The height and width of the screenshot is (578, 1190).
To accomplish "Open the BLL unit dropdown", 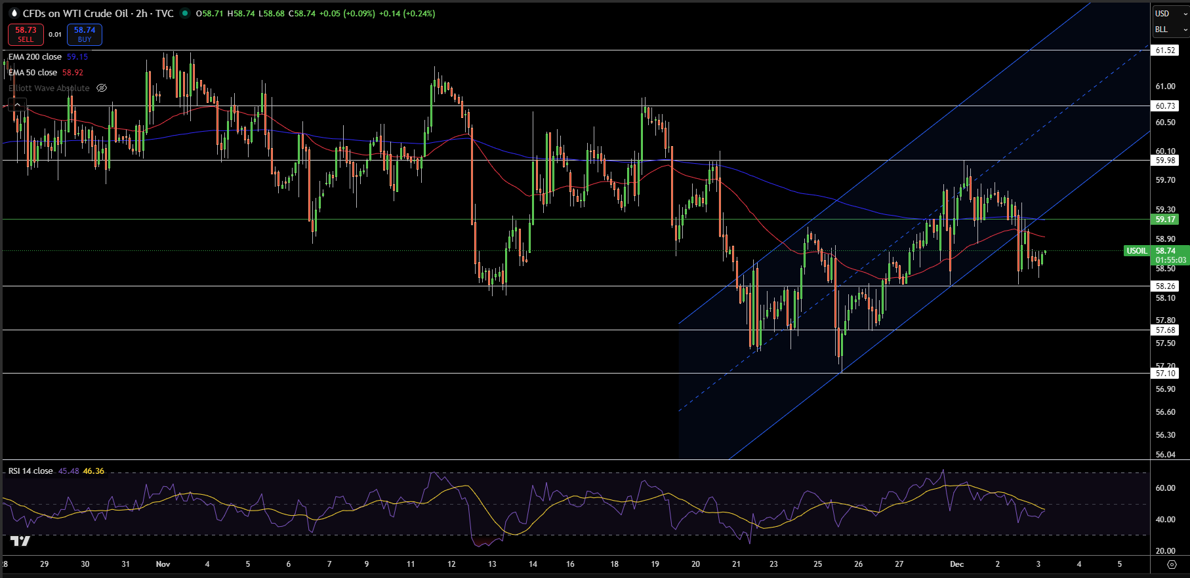I will [1171, 29].
